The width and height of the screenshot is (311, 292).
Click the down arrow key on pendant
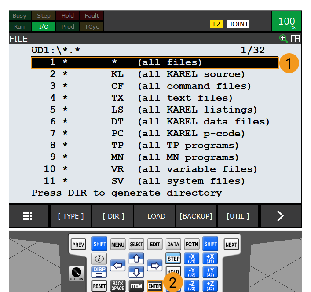[x=136, y=272]
